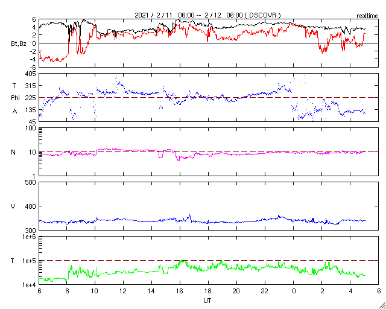Click the "22" hour label on UT axis
386x309 pixels.
pyautogui.click(x=265, y=291)
